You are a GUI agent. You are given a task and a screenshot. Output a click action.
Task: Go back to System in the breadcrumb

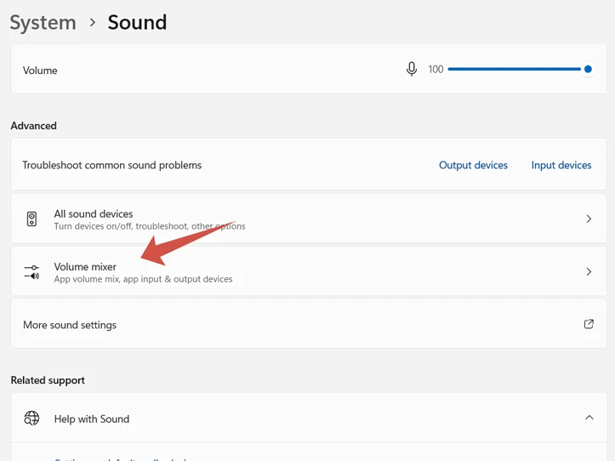coord(43,23)
